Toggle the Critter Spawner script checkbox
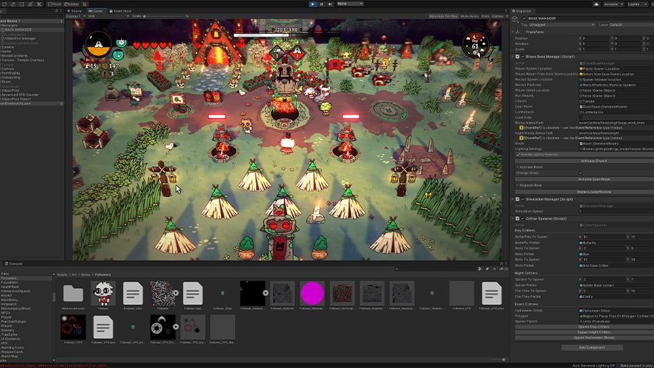The image size is (654, 368). pos(523,218)
